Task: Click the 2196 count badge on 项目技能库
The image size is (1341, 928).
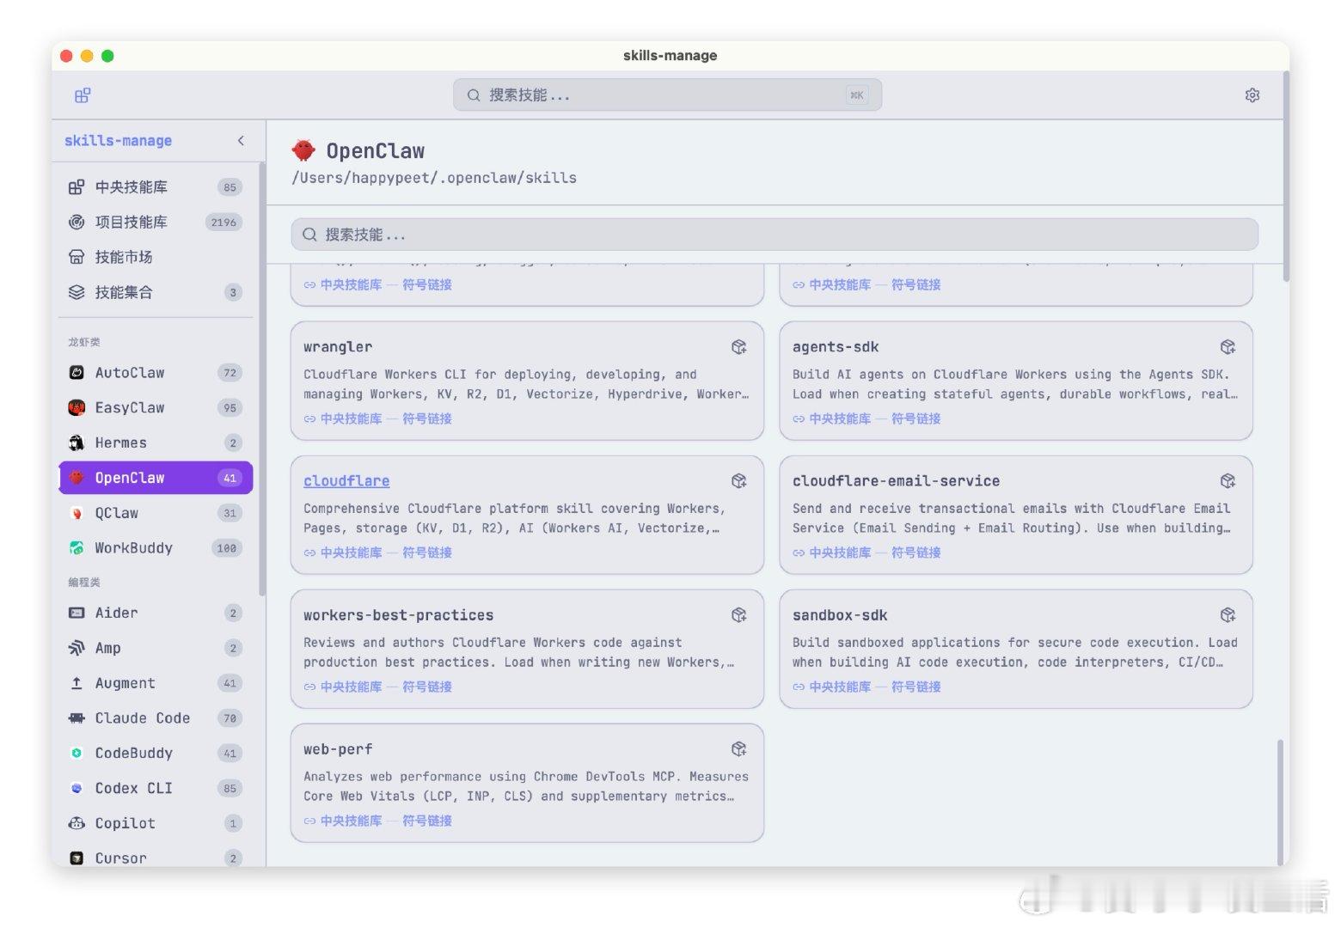Action: click(223, 222)
